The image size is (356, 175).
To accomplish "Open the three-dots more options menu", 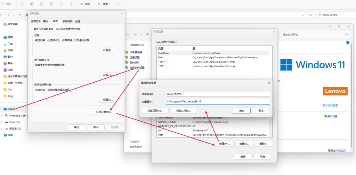I will click(119, 4).
